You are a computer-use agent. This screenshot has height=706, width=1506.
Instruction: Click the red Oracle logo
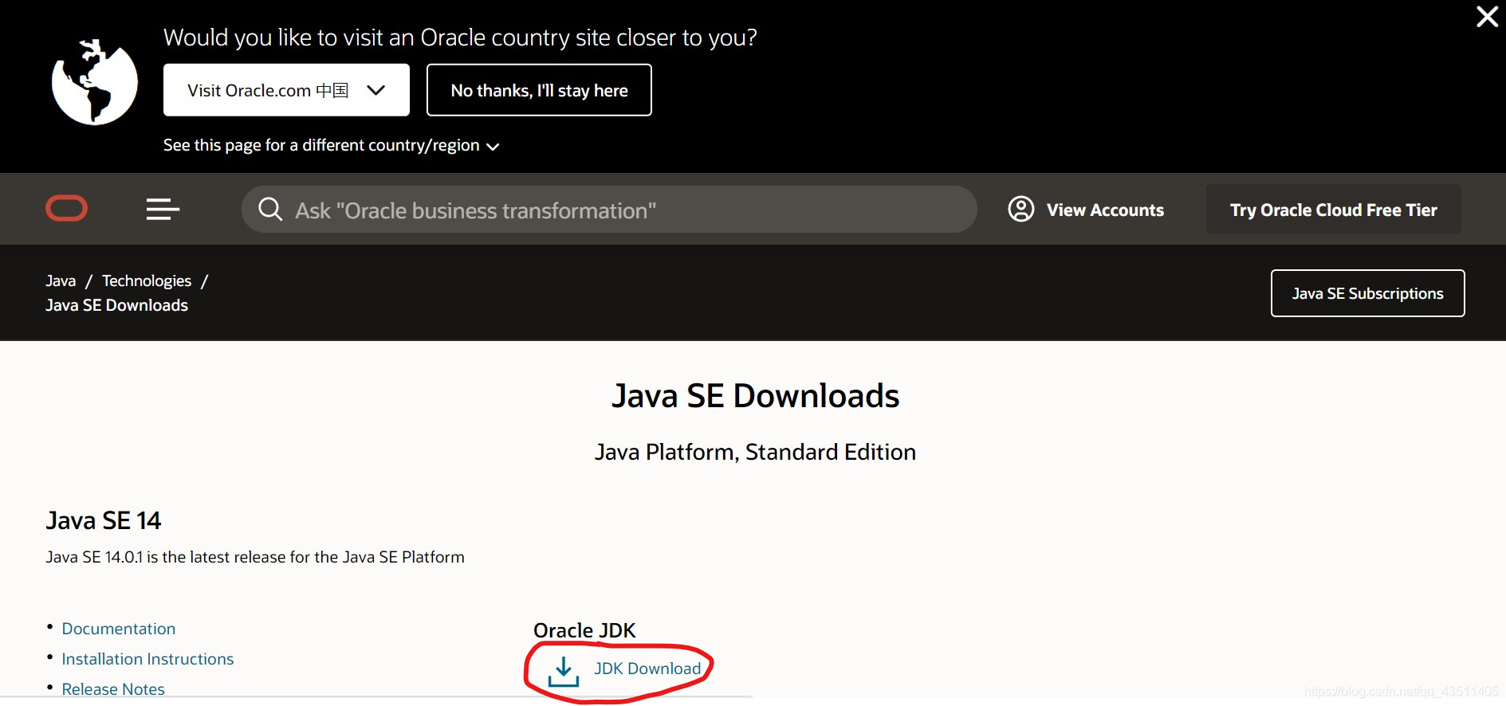67,209
